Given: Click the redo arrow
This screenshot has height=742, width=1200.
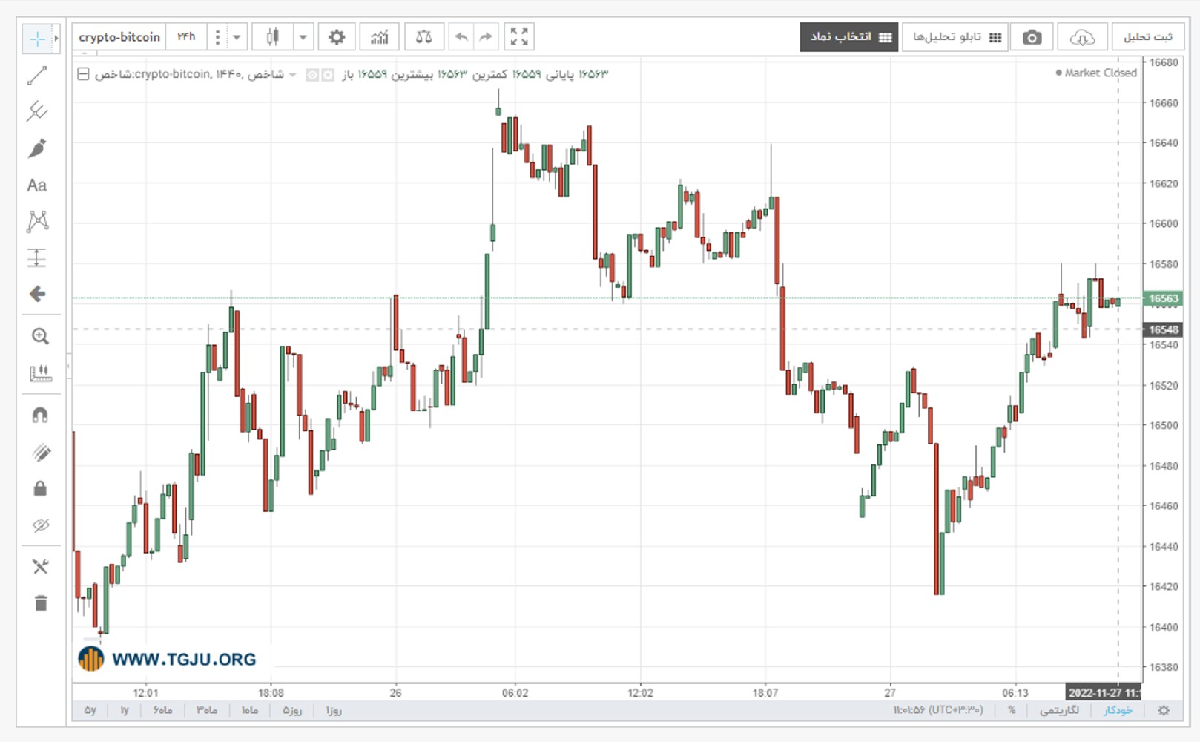Looking at the screenshot, I should pyautogui.click(x=486, y=37).
